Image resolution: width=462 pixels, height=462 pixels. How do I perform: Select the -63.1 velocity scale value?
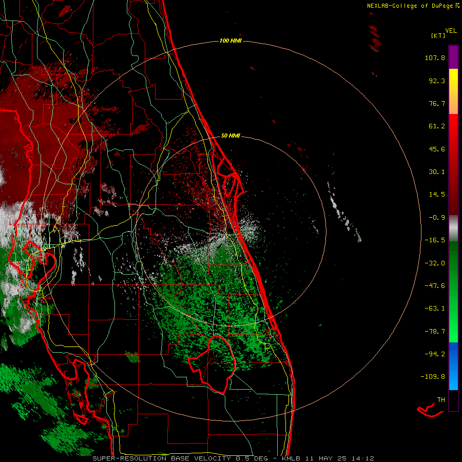[x=435, y=309]
